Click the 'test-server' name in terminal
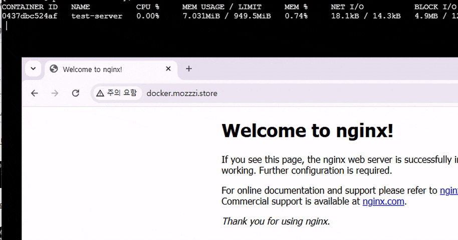Screen dimensions: 458x240 point(97,15)
